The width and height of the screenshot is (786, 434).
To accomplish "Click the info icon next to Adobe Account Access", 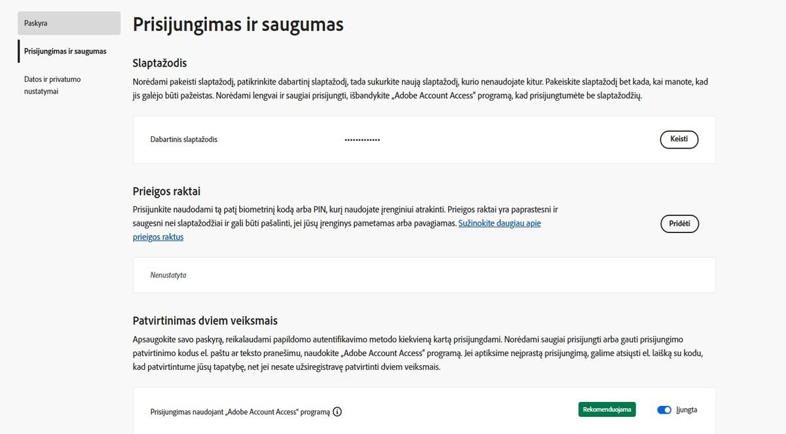I will (x=337, y=411).
